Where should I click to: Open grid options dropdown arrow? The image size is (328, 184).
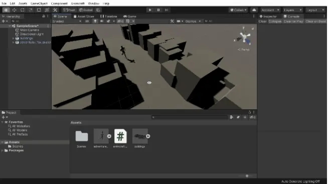[x=133, y=21]
